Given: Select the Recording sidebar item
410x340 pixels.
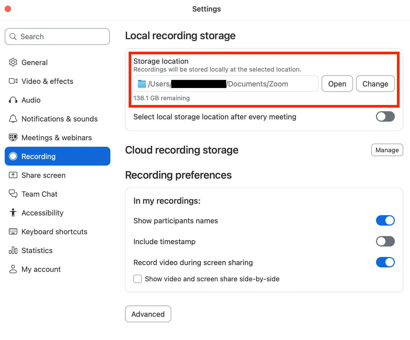Looking at the screenshot, I should 58,156.
